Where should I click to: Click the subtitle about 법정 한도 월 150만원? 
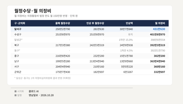tap(46, 16)
